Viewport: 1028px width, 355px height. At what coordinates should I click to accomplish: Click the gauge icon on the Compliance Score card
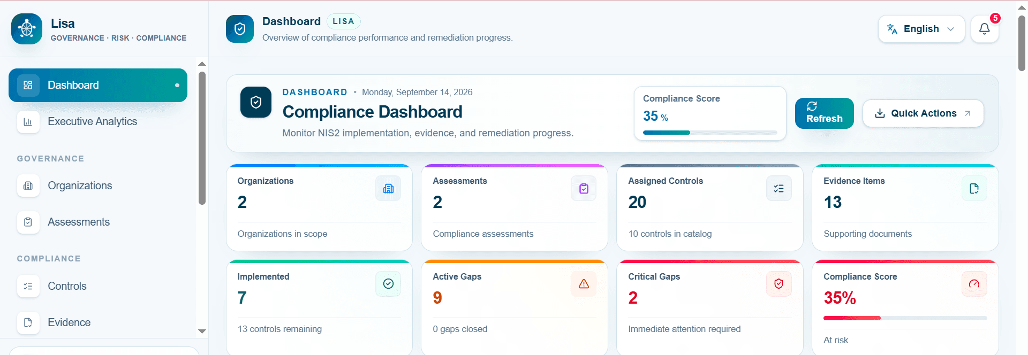[974, 284]
